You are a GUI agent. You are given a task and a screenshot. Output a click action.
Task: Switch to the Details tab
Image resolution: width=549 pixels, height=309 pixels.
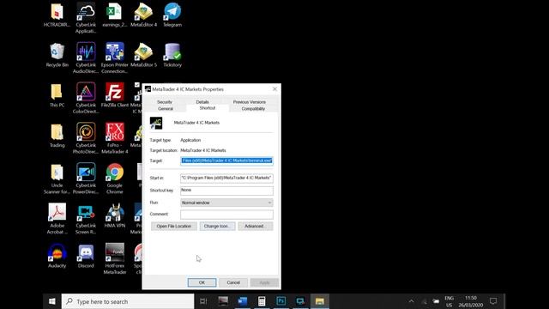[202, 102]
